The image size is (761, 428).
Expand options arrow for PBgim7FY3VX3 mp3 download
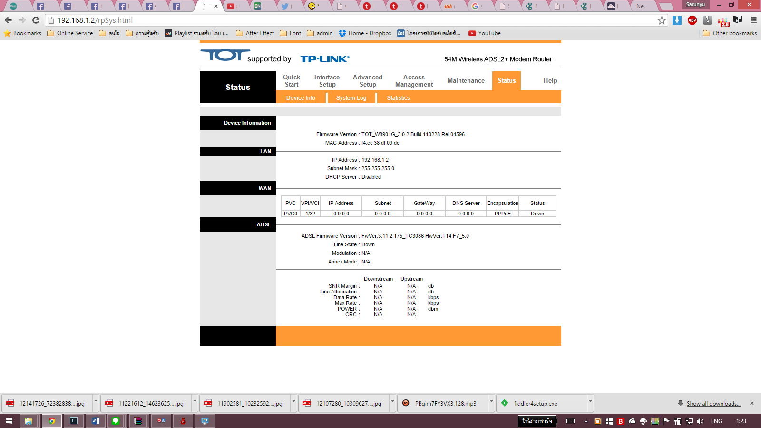(x=491, y=403)
